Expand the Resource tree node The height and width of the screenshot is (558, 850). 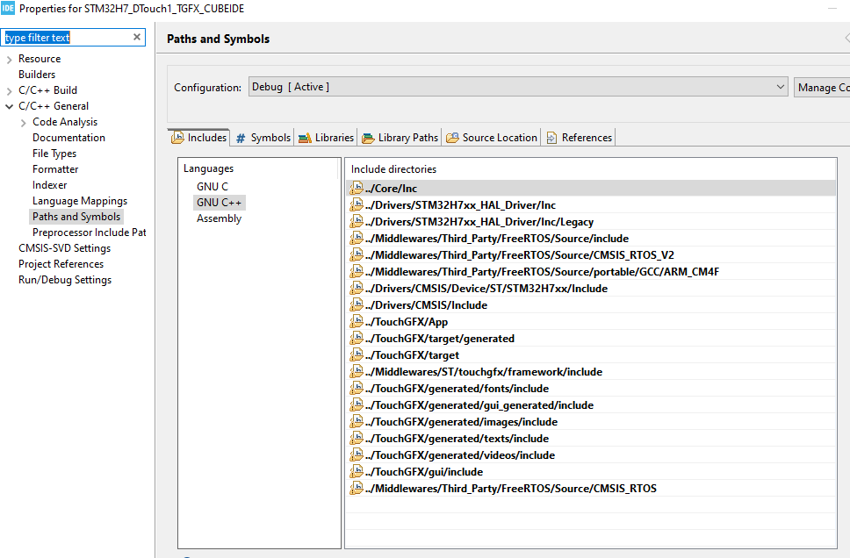pos(10,59)
